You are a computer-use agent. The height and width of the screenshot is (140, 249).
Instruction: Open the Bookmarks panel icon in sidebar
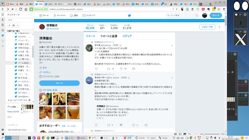(x=3, y=14)
